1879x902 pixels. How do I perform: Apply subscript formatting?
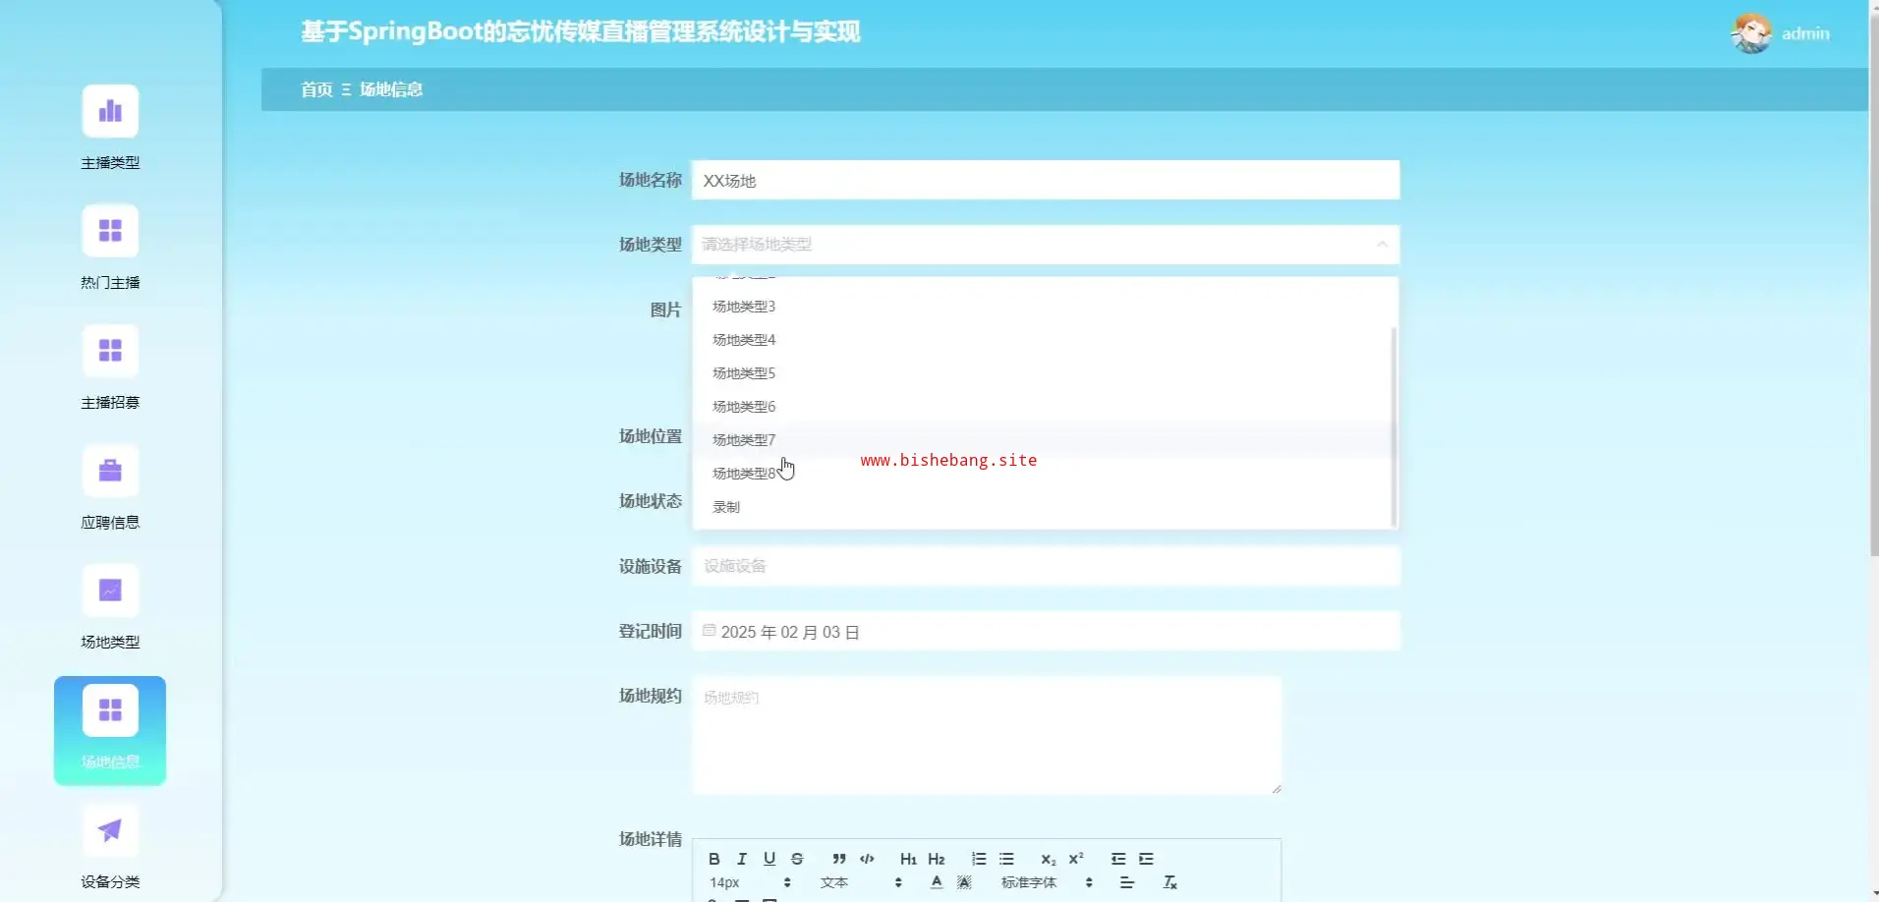pos(1049,859)
